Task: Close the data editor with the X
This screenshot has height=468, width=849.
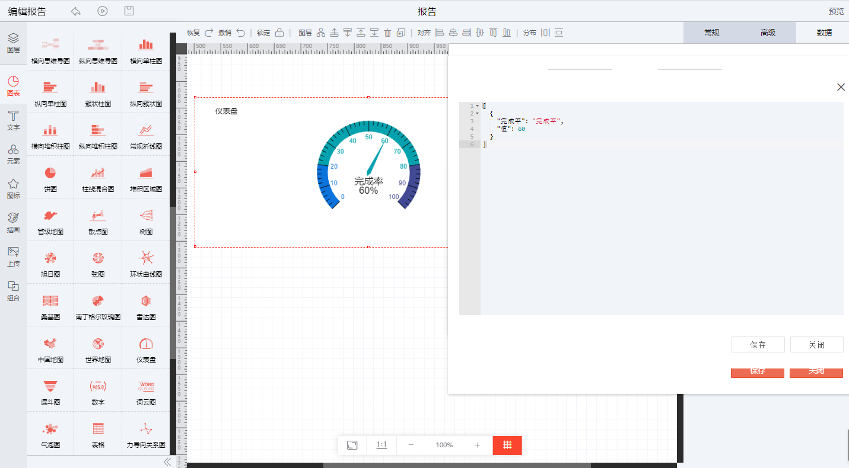Action: [x=841, y=87]
